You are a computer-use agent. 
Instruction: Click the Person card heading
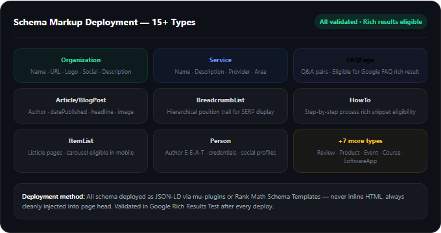click(220, 141)
